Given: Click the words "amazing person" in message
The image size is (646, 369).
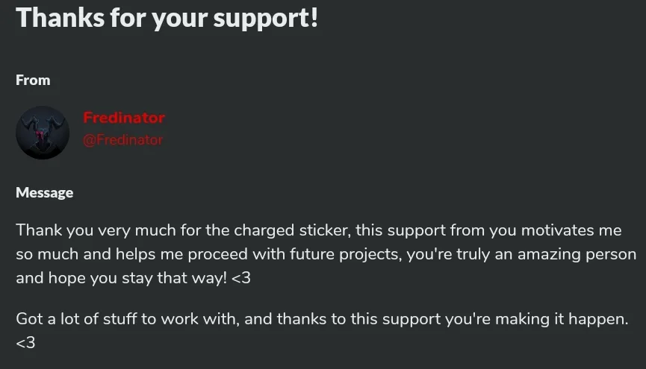Looking at the screenshot, I should coord(577,254).
